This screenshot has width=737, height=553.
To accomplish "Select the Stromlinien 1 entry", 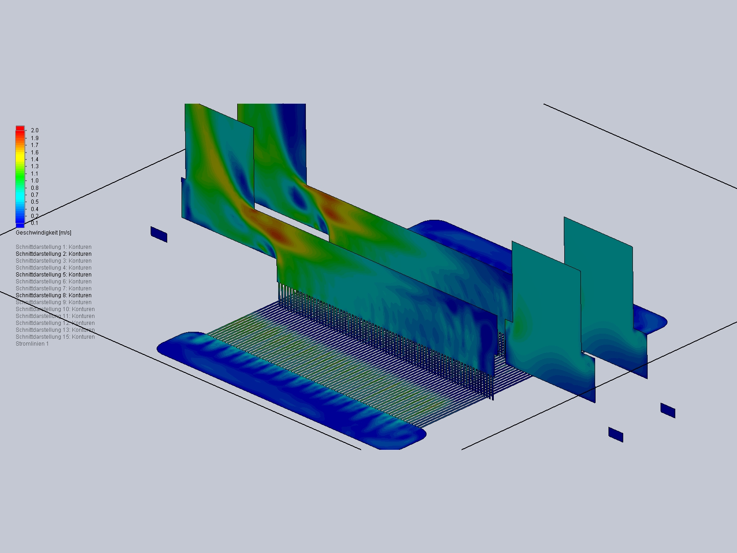I will (x=32, y=344).
